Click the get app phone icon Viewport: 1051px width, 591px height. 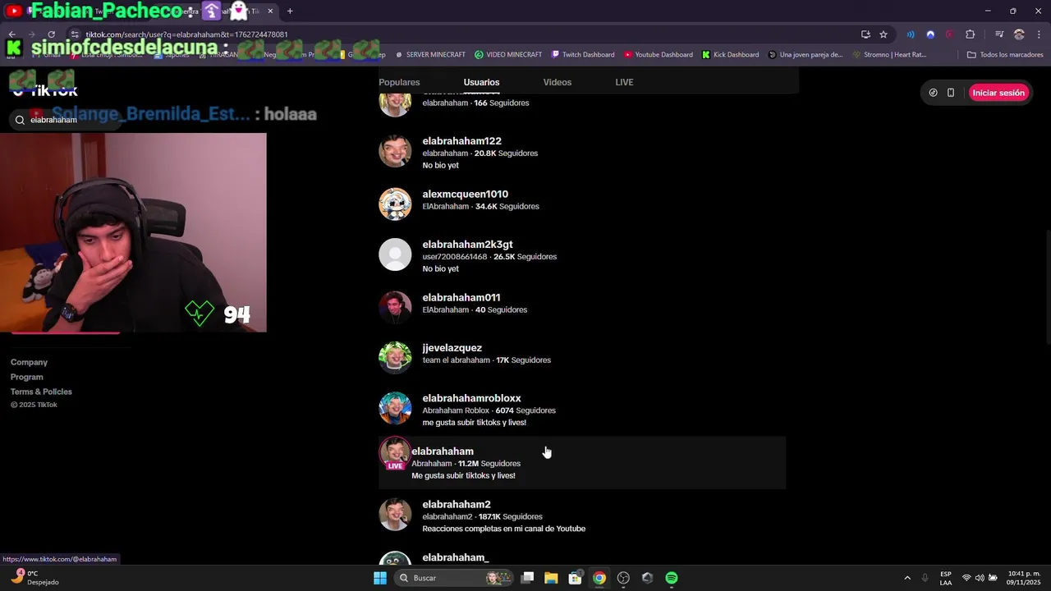pyautogui.click(x=951, y=93)
